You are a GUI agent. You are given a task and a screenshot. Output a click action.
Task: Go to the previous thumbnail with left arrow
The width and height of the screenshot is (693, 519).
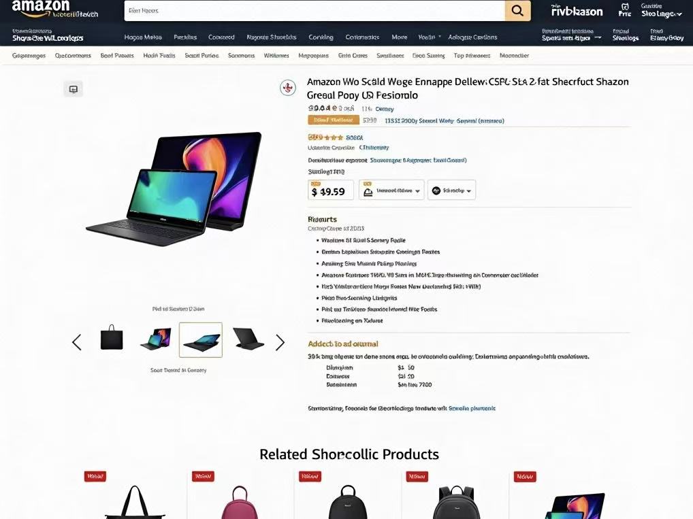click(x=77, y=342)
